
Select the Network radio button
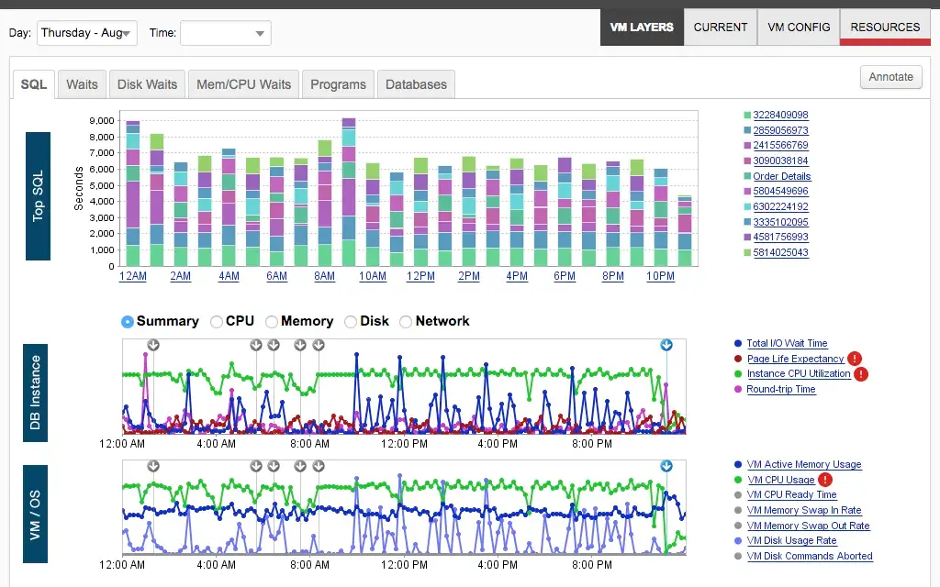pyautogui.click(x=406, y=322)
